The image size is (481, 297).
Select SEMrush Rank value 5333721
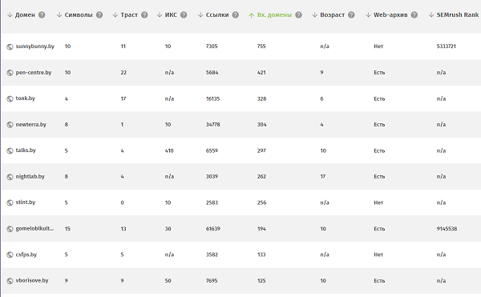coord(446,46)
